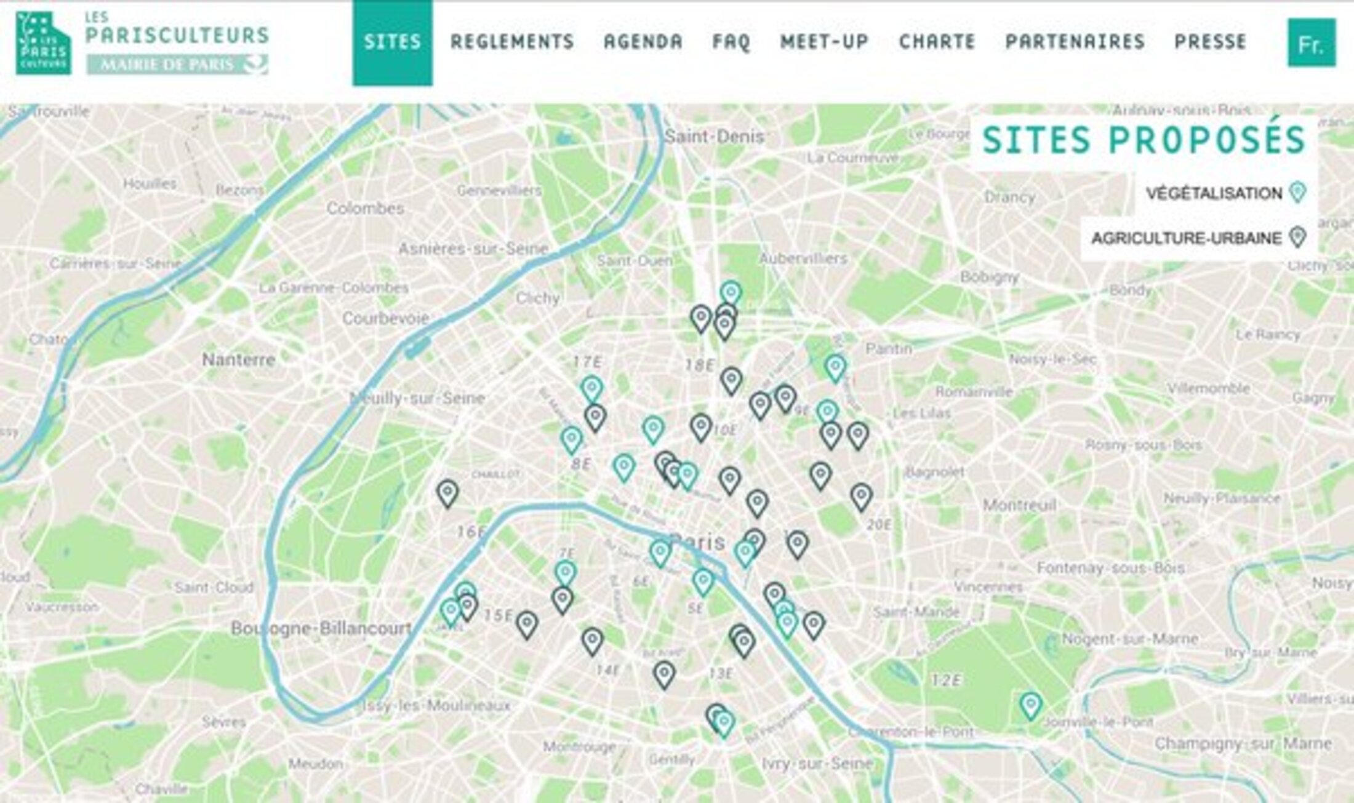Toggle the Végétalisation legend filter

click(x=1226, y=193)
